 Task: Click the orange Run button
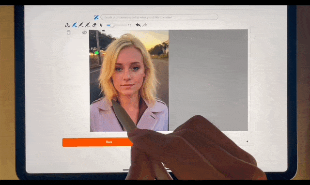(x=98, y=142)
